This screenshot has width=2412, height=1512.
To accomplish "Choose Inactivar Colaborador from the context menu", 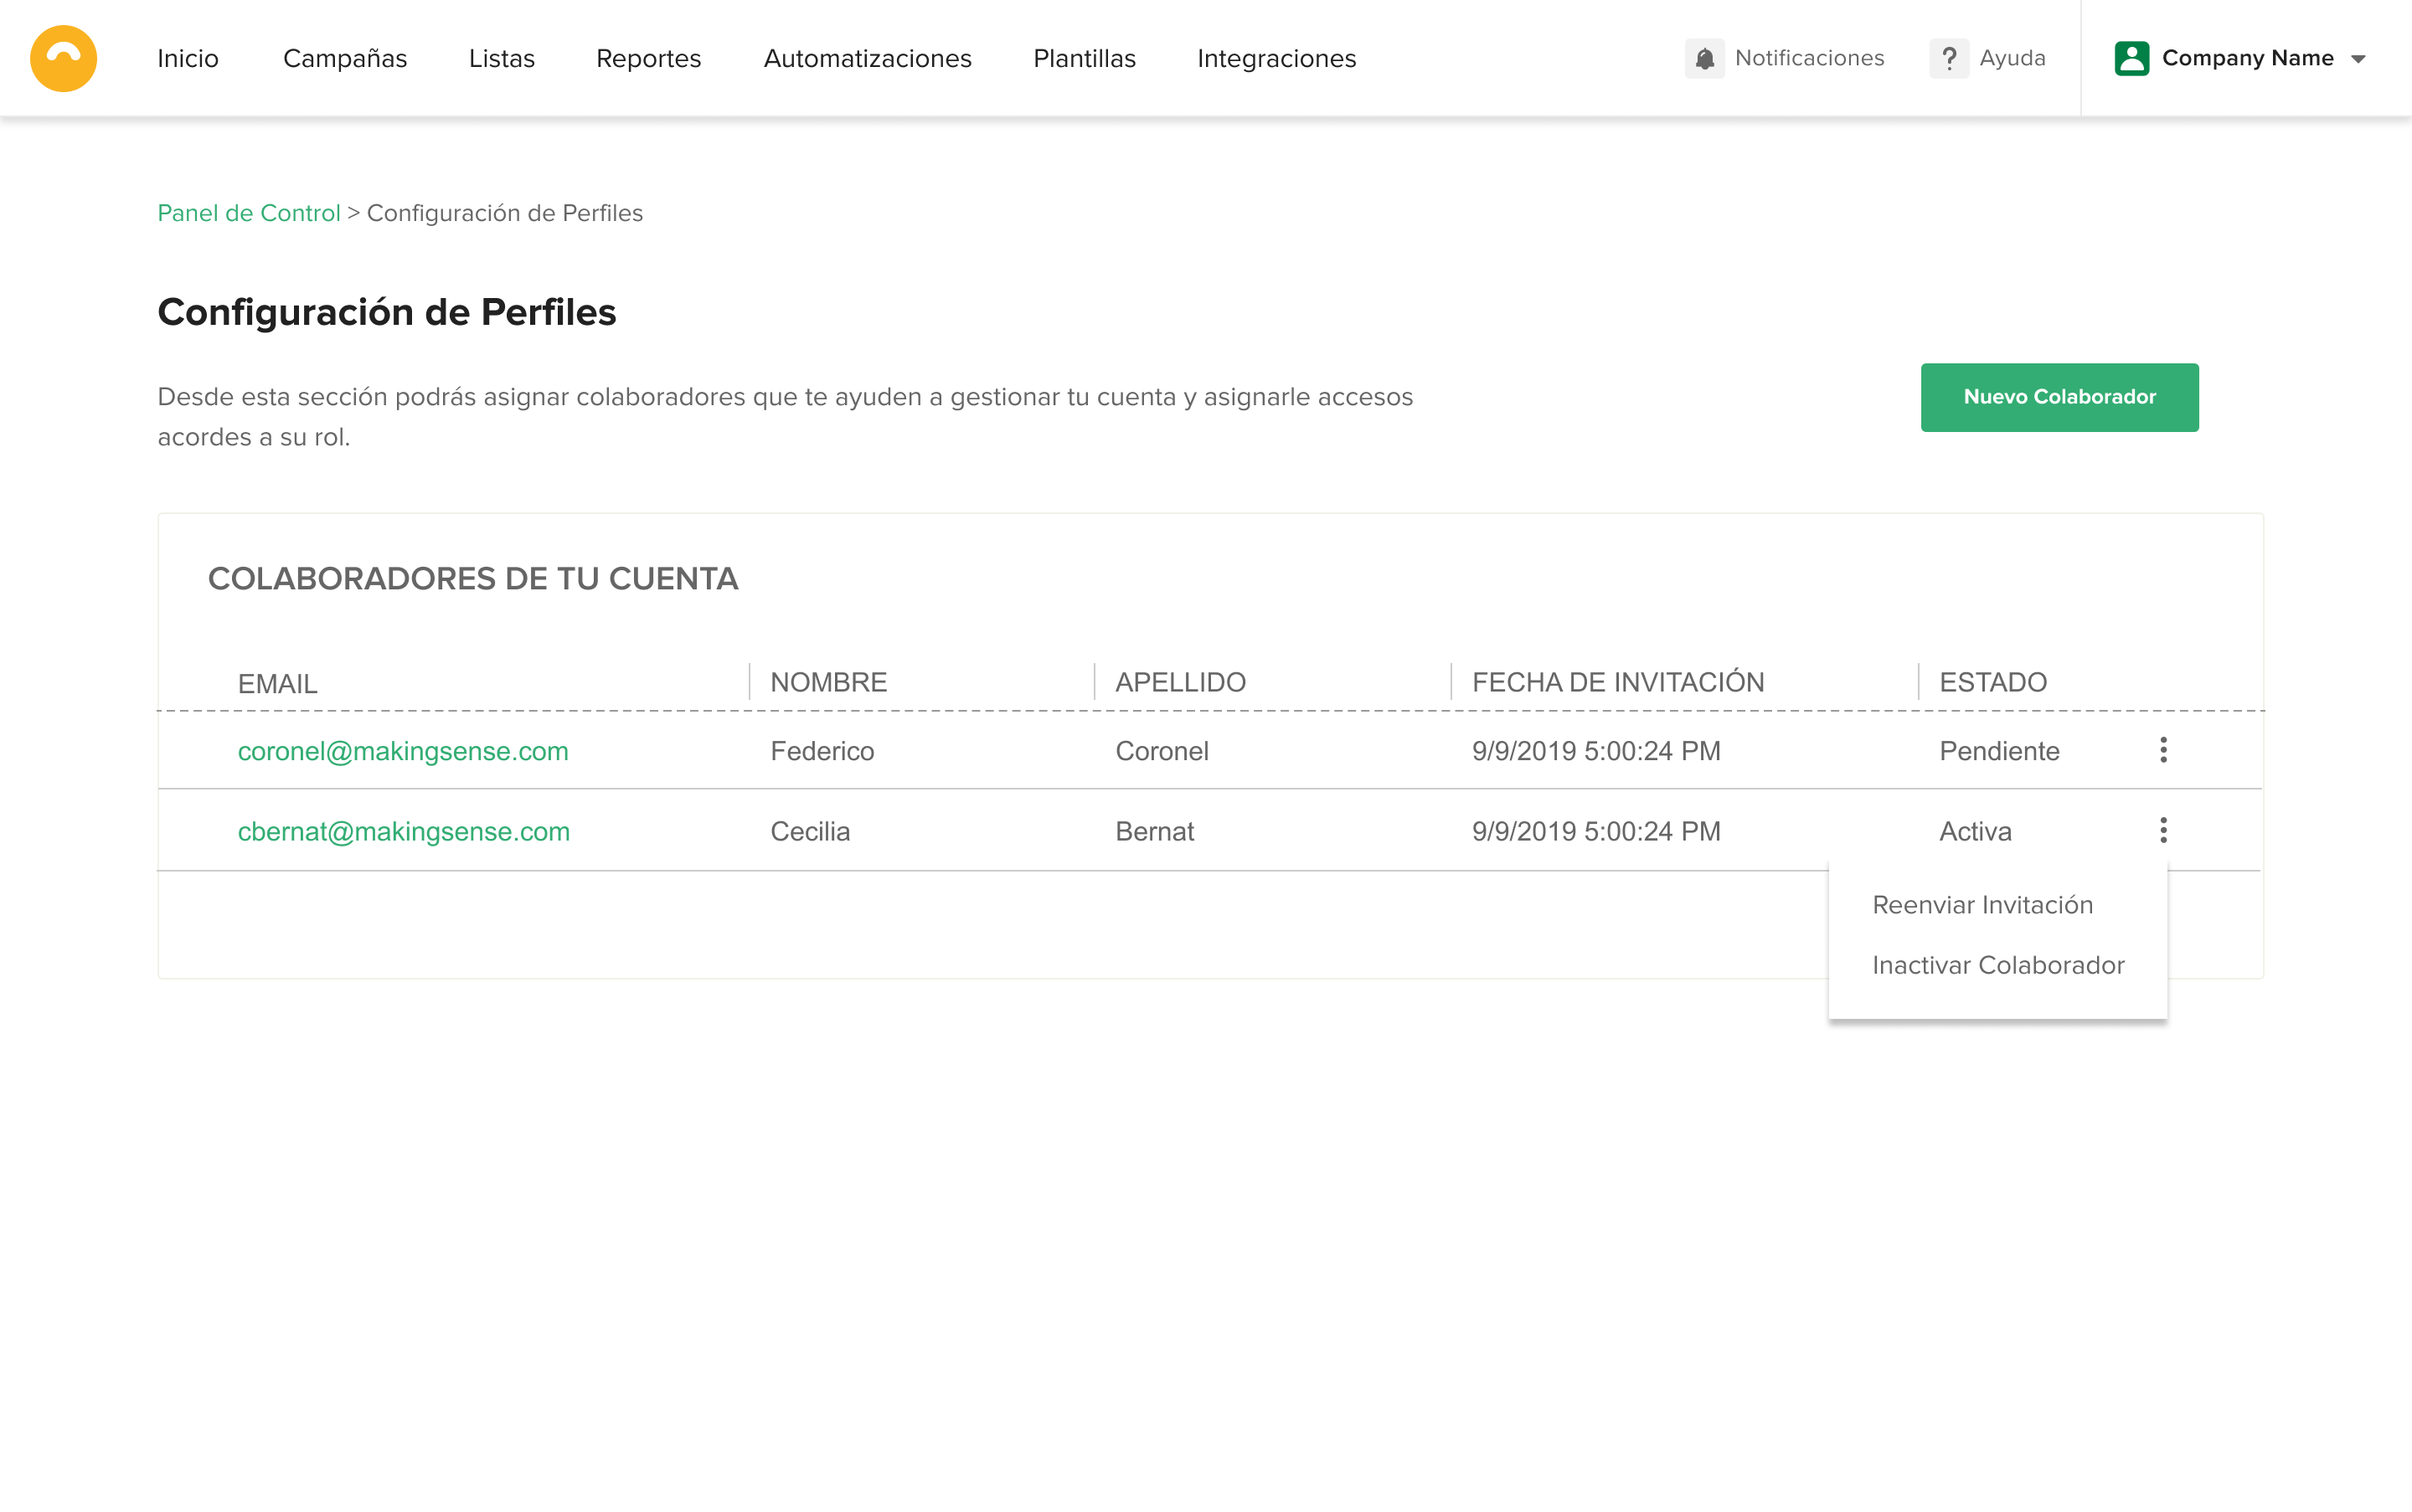I will point(1997,965).
